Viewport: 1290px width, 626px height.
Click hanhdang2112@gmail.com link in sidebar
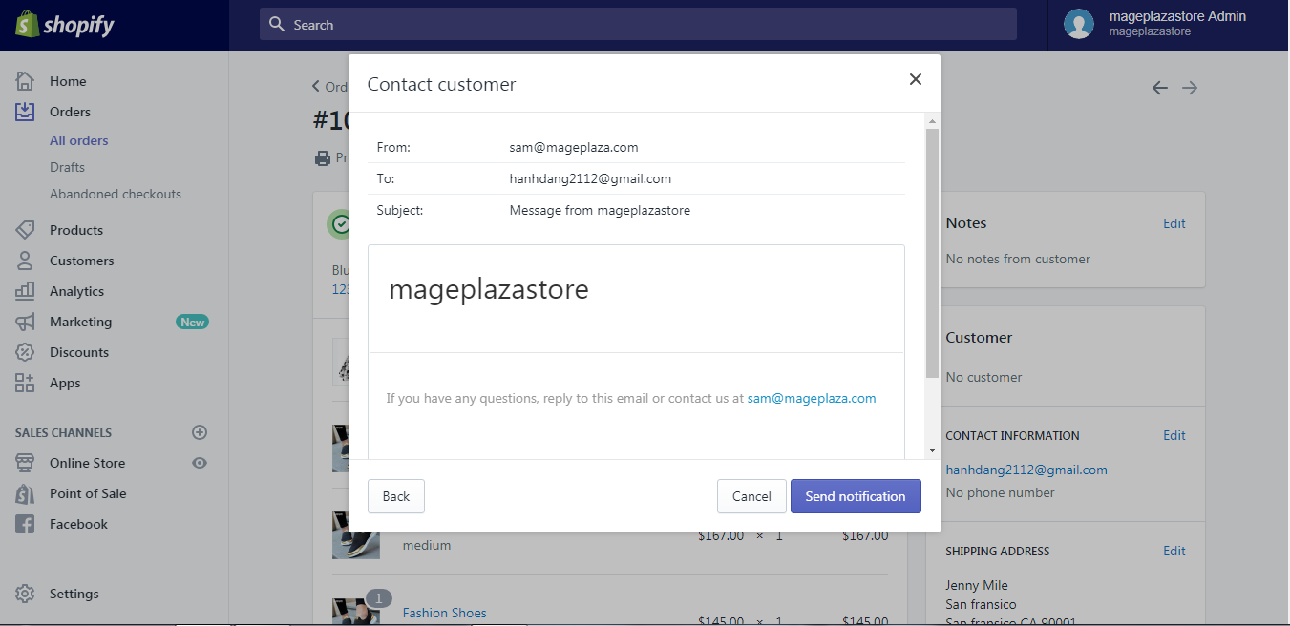[1026, 469]
